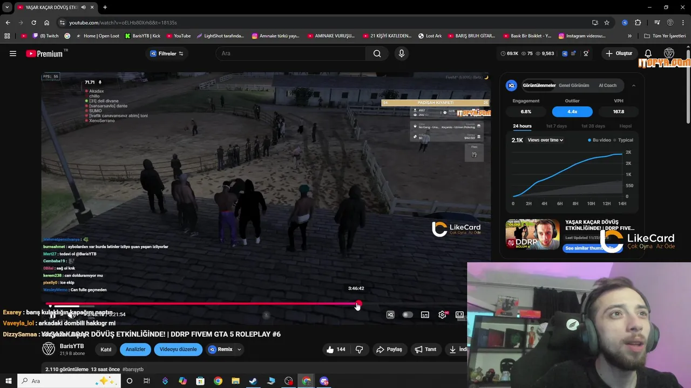
Task: Open the BarisYTB channel name link
Action: tap(72, 346)
